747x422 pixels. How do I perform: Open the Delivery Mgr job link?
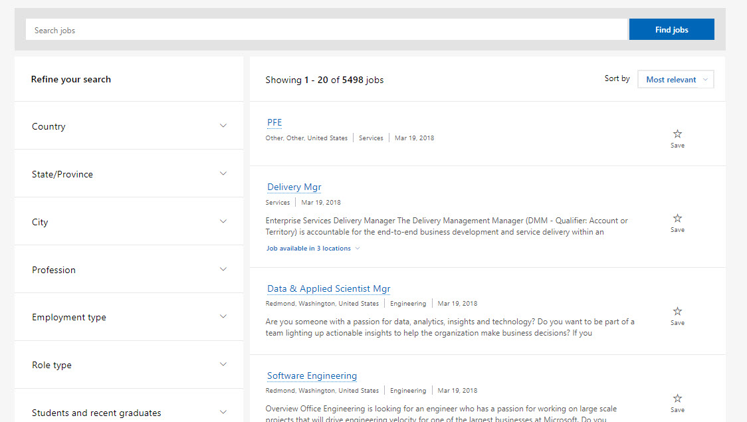(x=294, y=187)
